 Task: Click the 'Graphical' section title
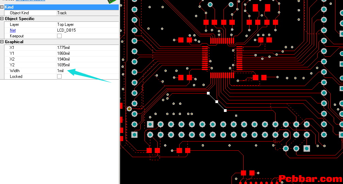click(x=14, y=42)
